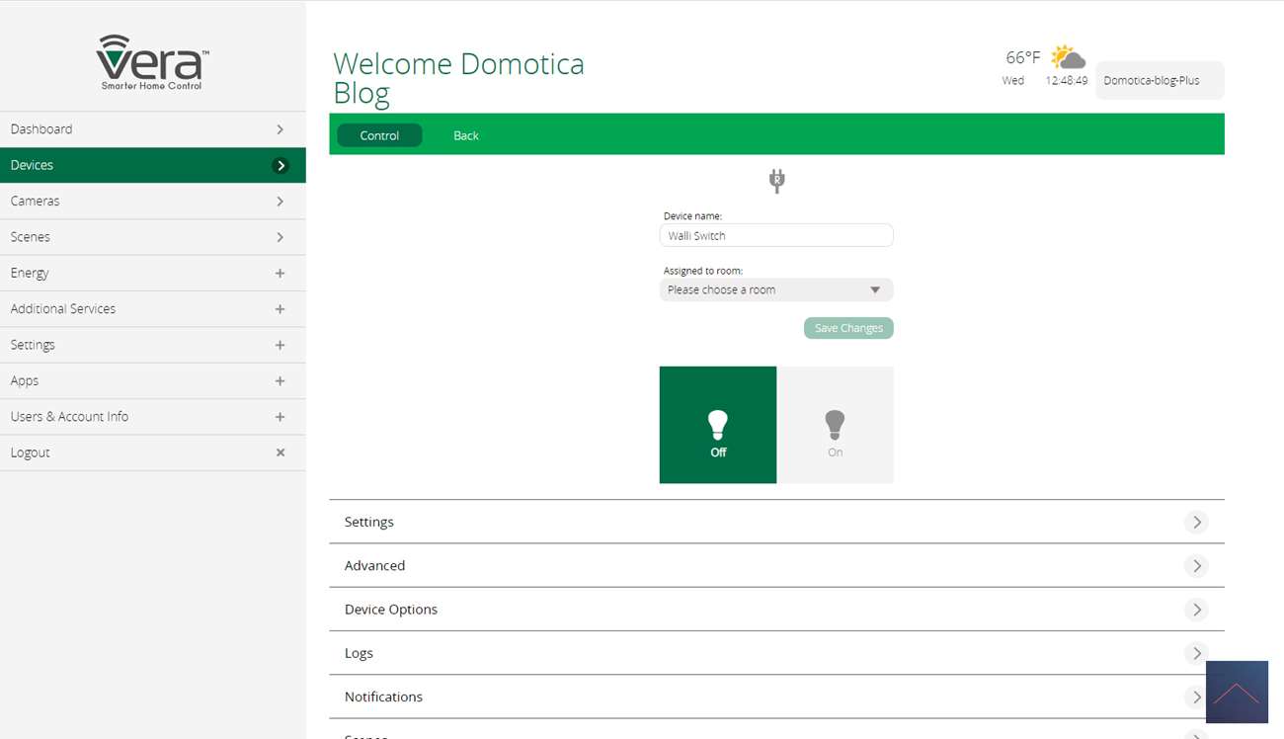Click the Devices arrow icon

pyautogui.click(x=281, y=165)
